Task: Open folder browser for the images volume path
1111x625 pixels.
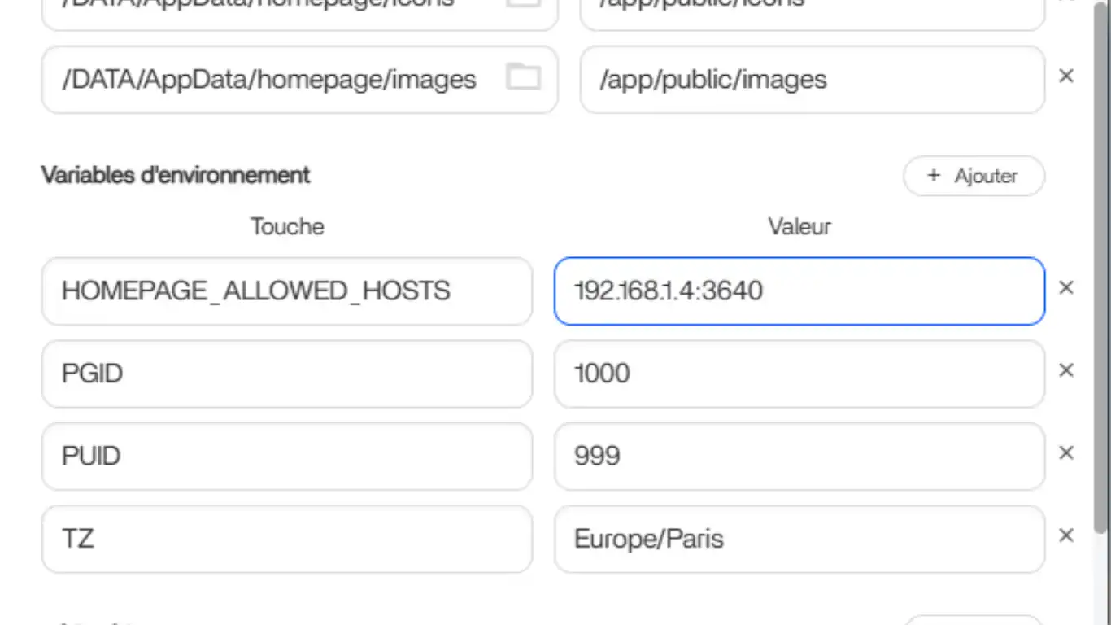Action: click(x=525, y=78)
